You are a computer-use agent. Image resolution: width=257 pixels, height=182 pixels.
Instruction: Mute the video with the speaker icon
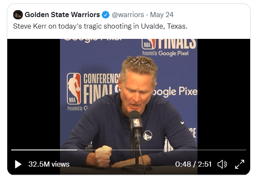point(222,164)
